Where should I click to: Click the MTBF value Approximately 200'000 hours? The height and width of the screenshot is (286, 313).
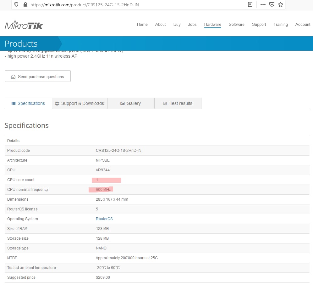click(x=127, y=258)
